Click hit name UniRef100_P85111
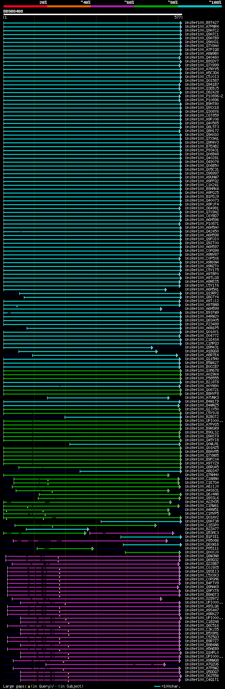225x689 pixels. (x=202, y=548)
